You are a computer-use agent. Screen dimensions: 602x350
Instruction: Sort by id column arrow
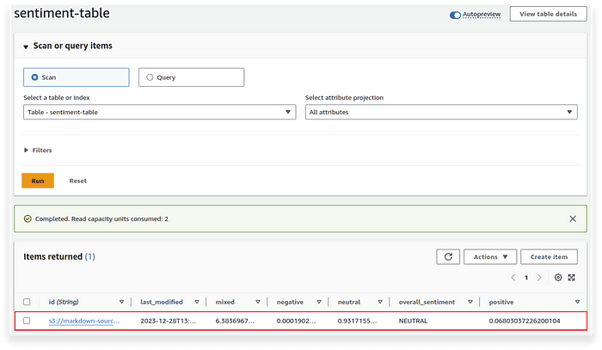(121, 302)
